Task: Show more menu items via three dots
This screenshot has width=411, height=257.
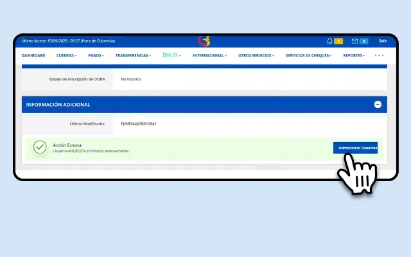Action: (x=379, y=55)
